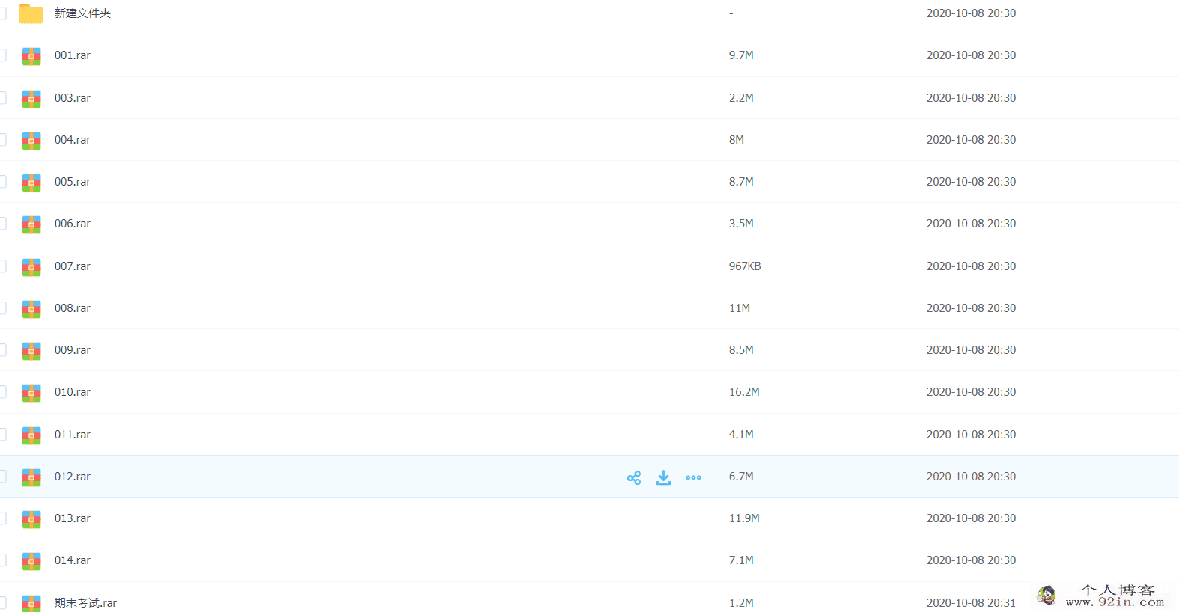Screen dimensions: 1179x612
Task: Click the archive icon of 010.rar
Action: 31,393
